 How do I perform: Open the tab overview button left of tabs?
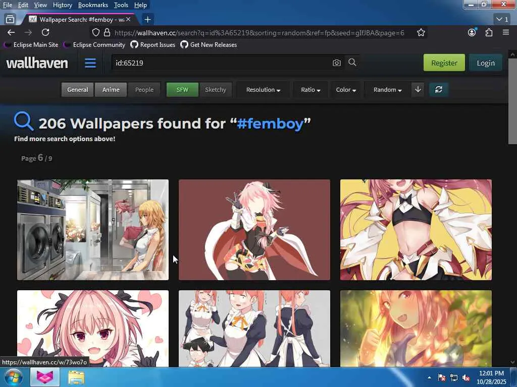(x=10, y=20)
